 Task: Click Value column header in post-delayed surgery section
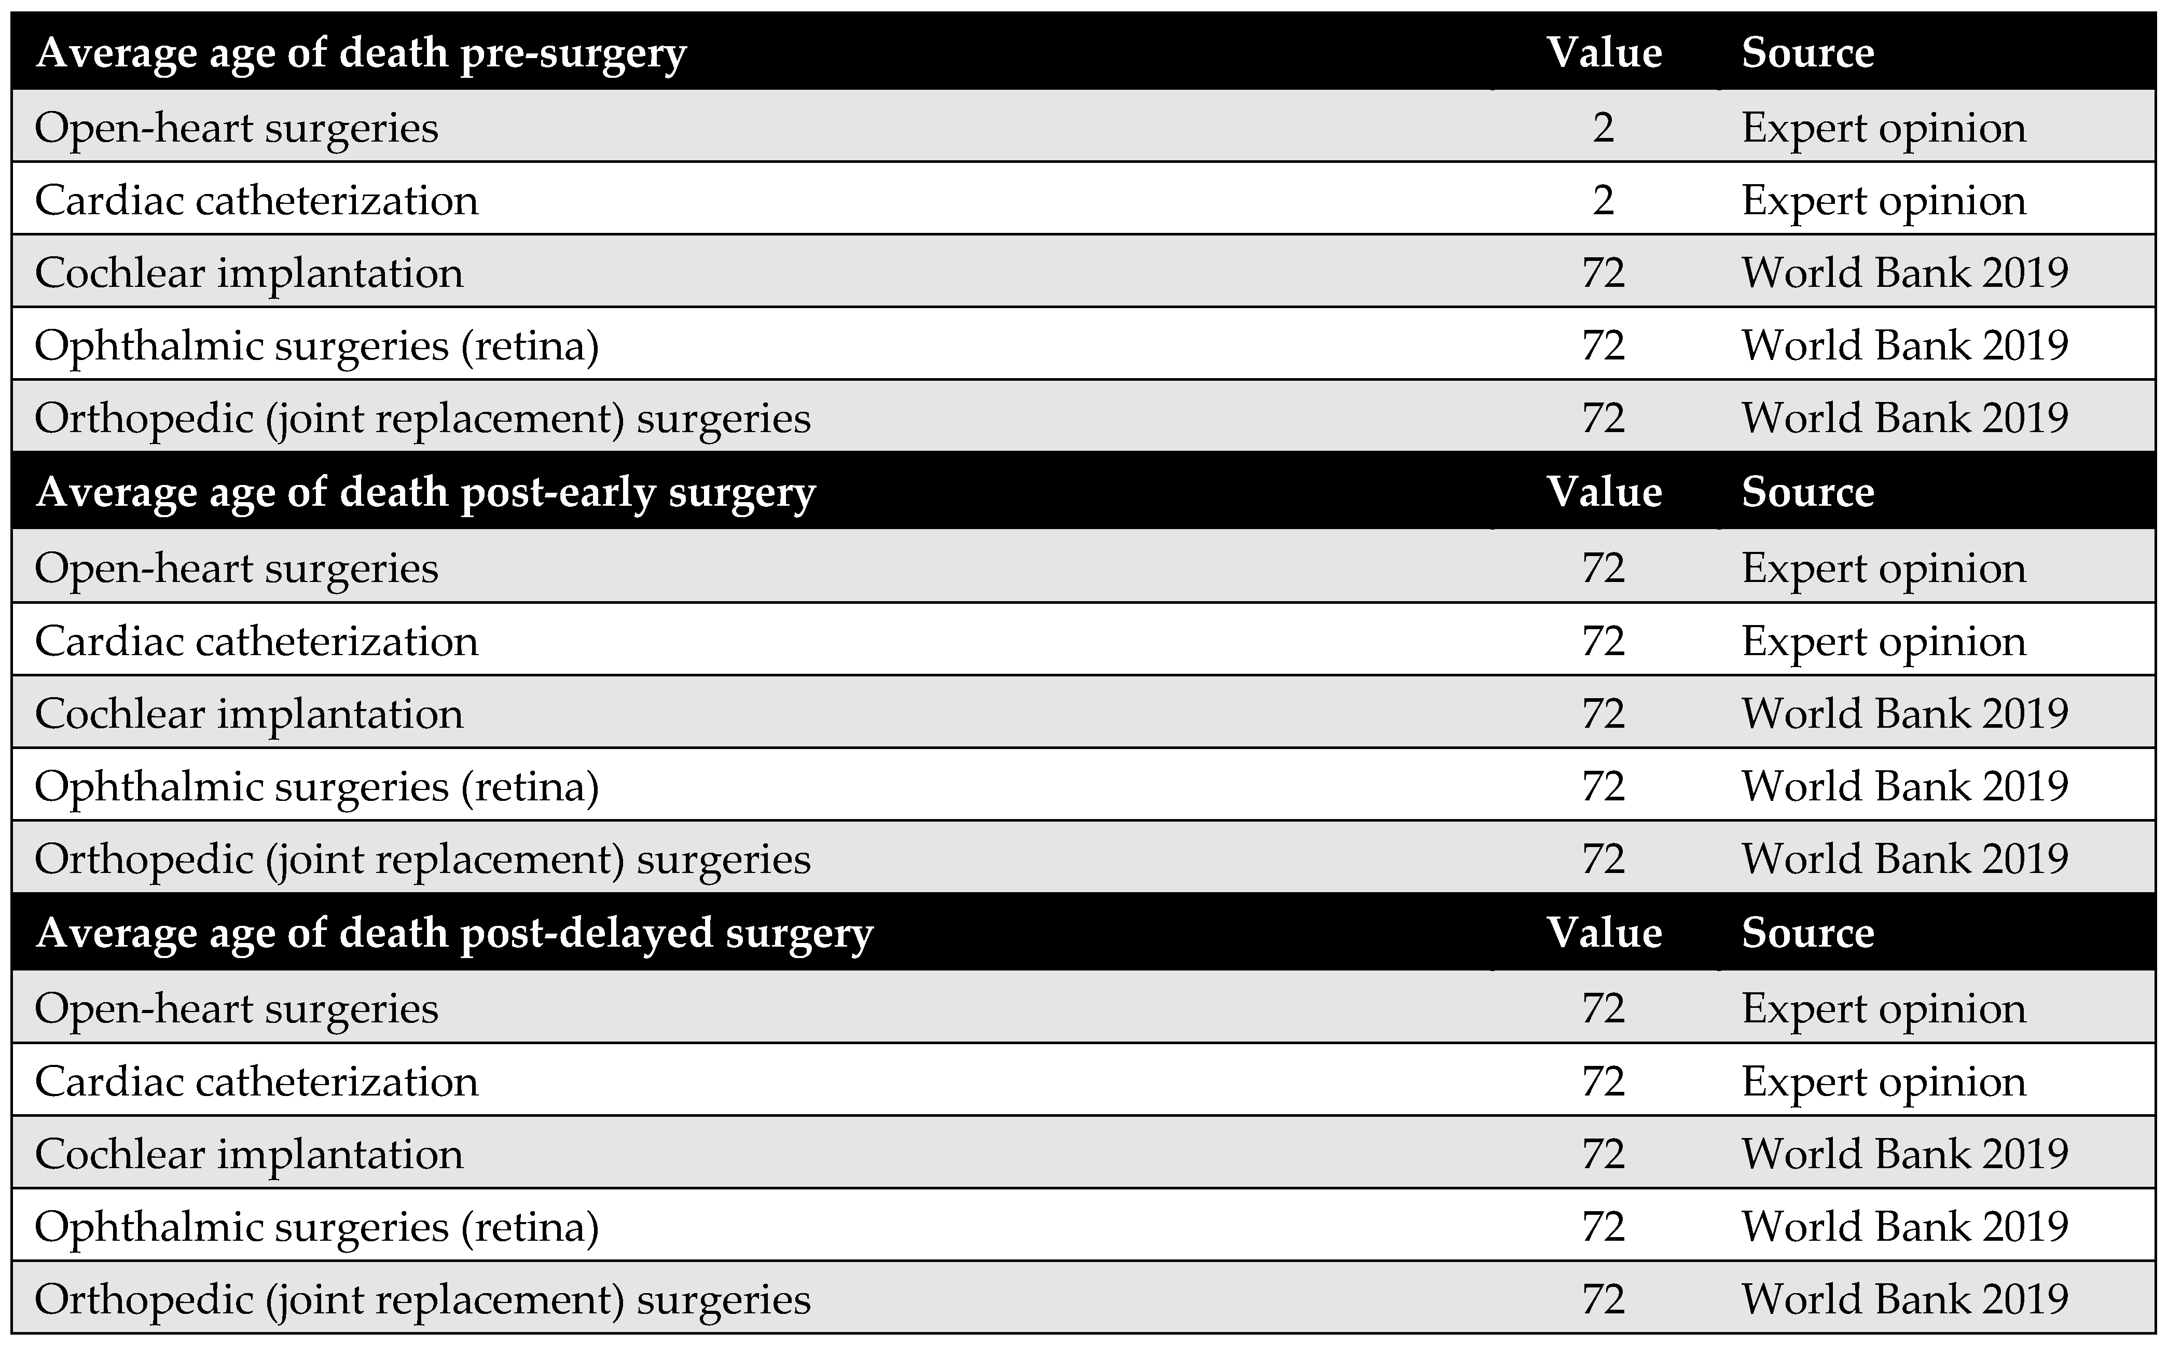coord(1604,932)
